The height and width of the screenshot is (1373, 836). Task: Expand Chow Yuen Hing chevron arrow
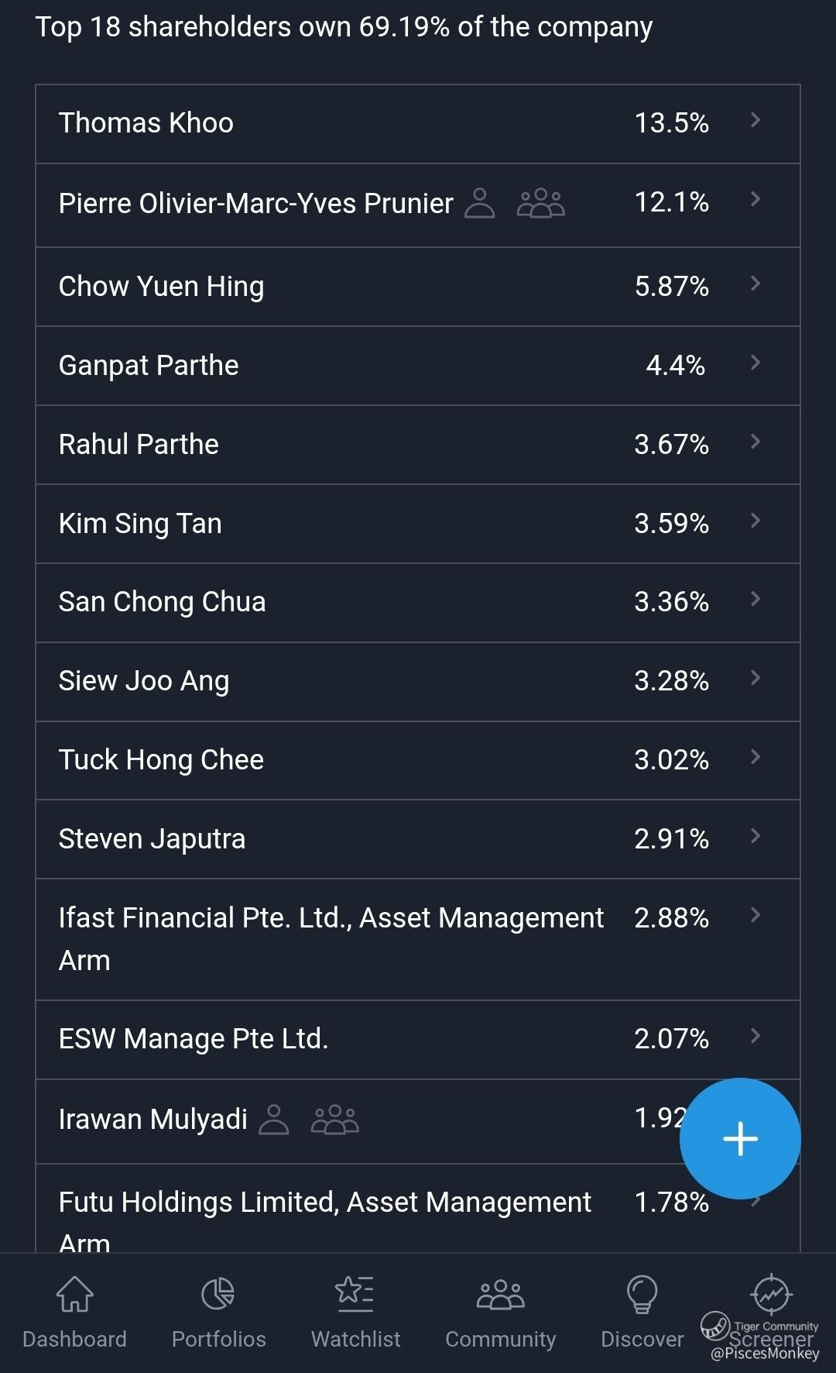click(755, 284)
